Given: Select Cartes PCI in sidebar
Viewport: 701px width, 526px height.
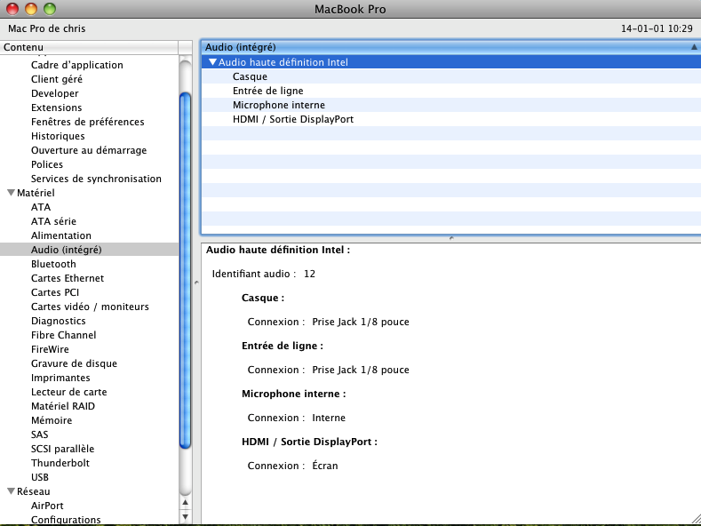Looking at the screenshot, I should click(55, 292).
